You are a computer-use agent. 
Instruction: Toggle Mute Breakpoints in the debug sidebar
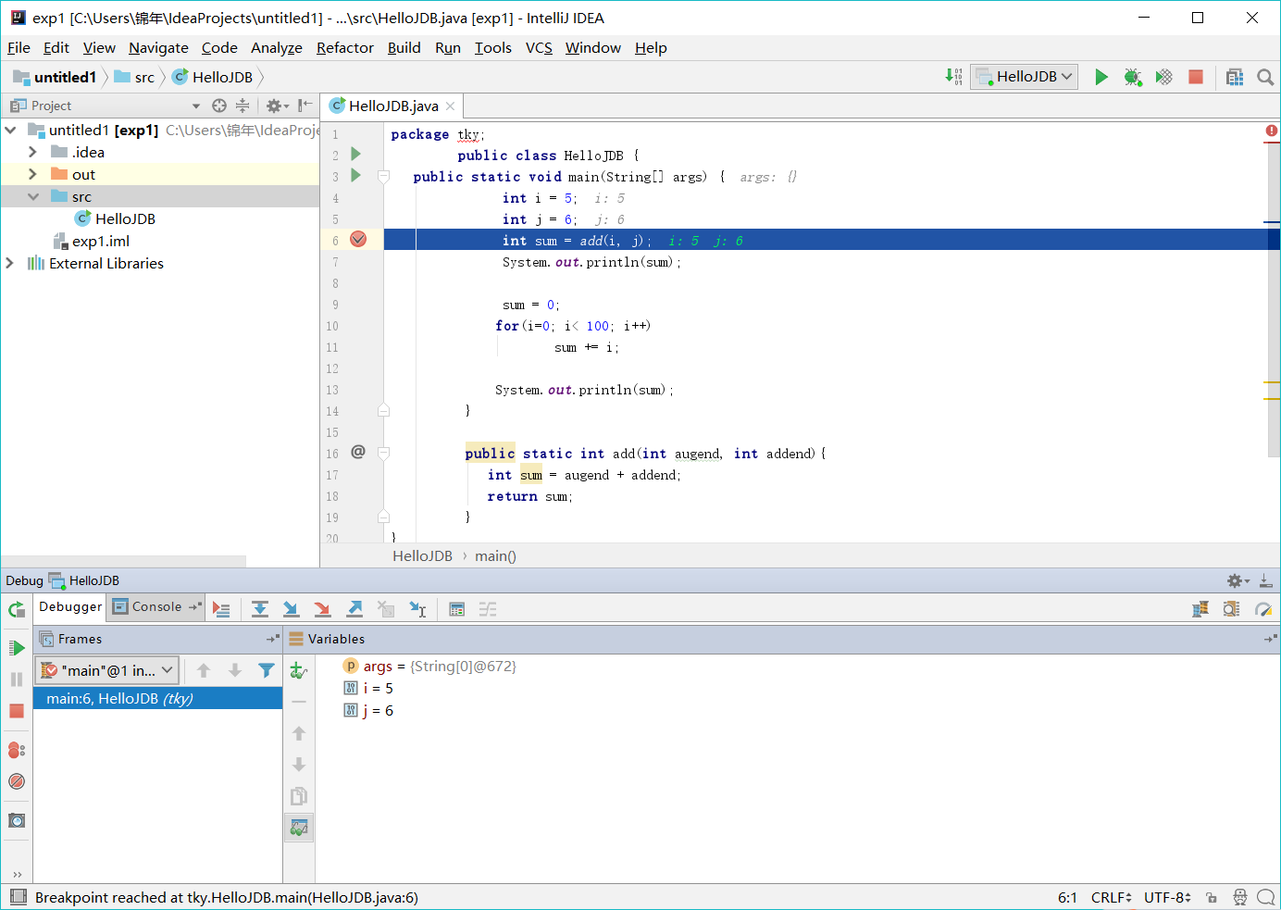pyautogui.click(x=17, y=781)
